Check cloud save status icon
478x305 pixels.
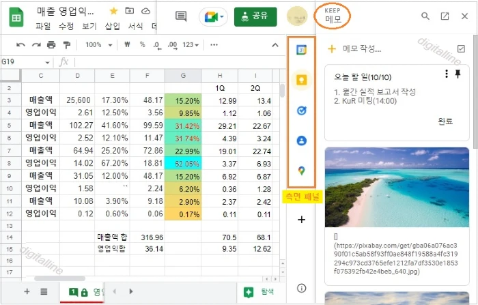click(x=145, y=11)
